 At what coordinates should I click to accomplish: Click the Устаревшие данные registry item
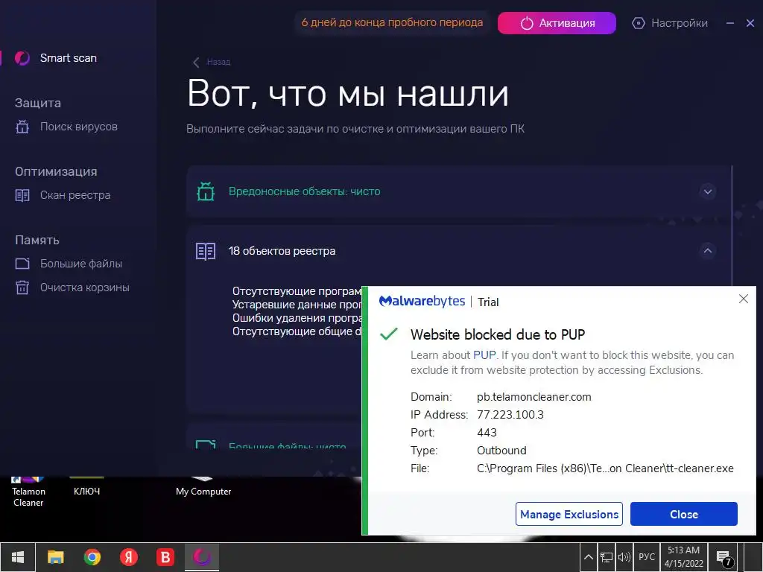pyautogui.click(x=297, y=305)
